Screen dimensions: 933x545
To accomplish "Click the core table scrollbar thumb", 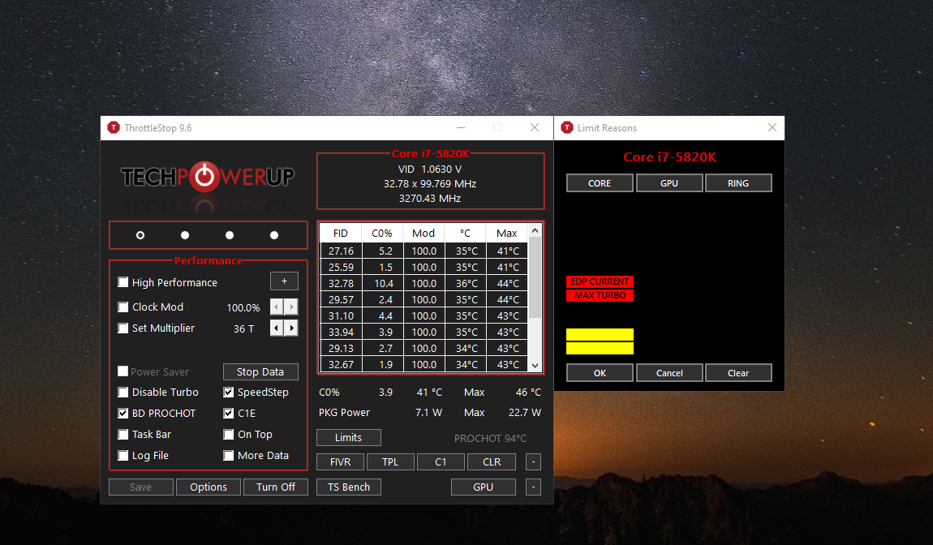I will point(535,277).
